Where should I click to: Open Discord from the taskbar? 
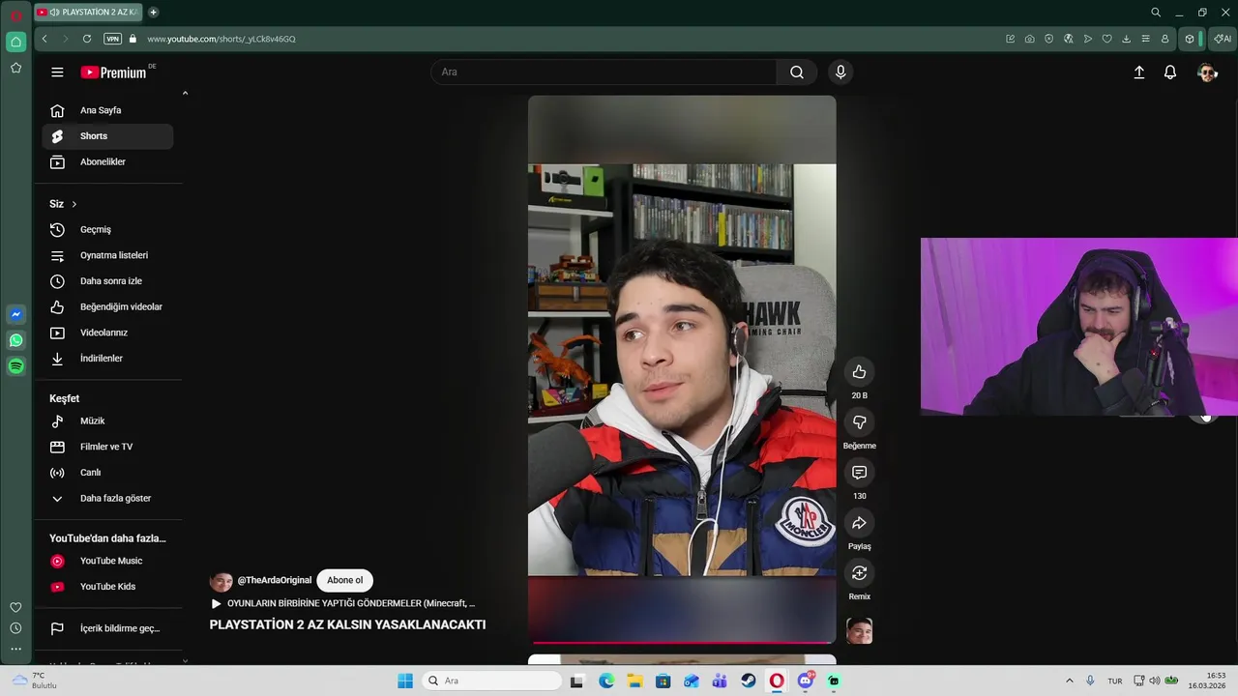tap(806, 681)
